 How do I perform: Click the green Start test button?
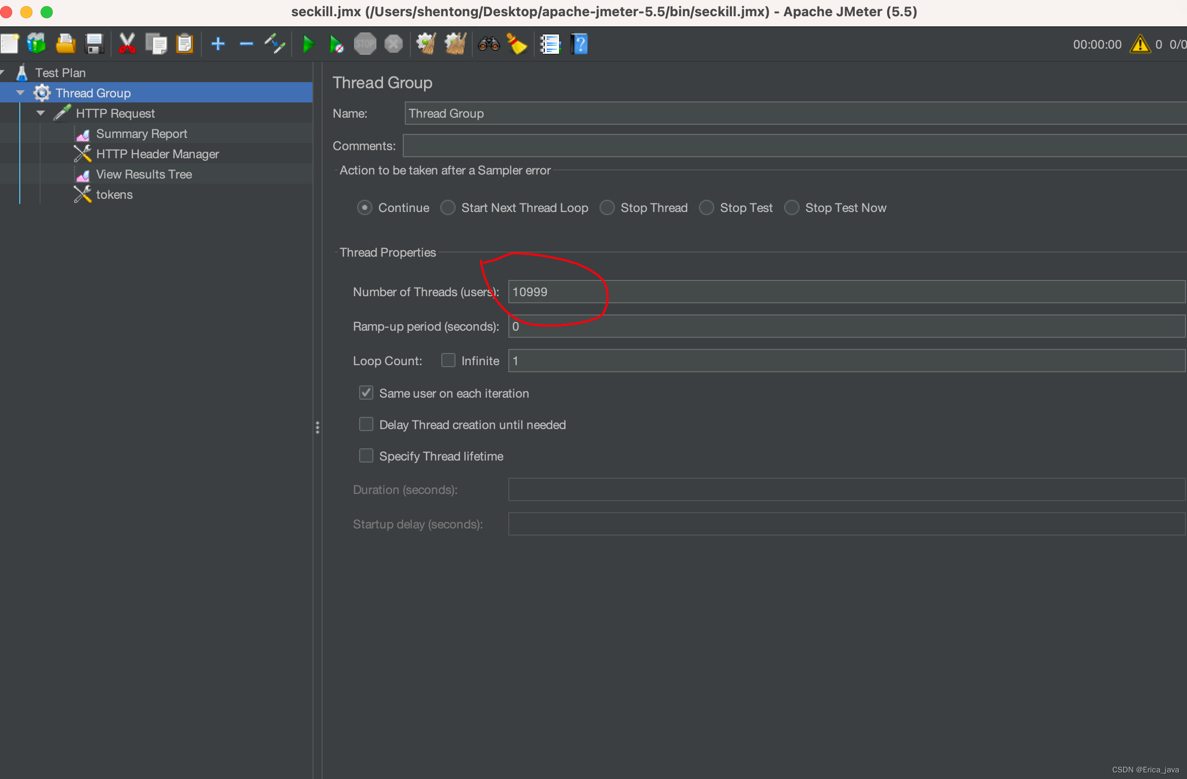(x=308, y=45)
